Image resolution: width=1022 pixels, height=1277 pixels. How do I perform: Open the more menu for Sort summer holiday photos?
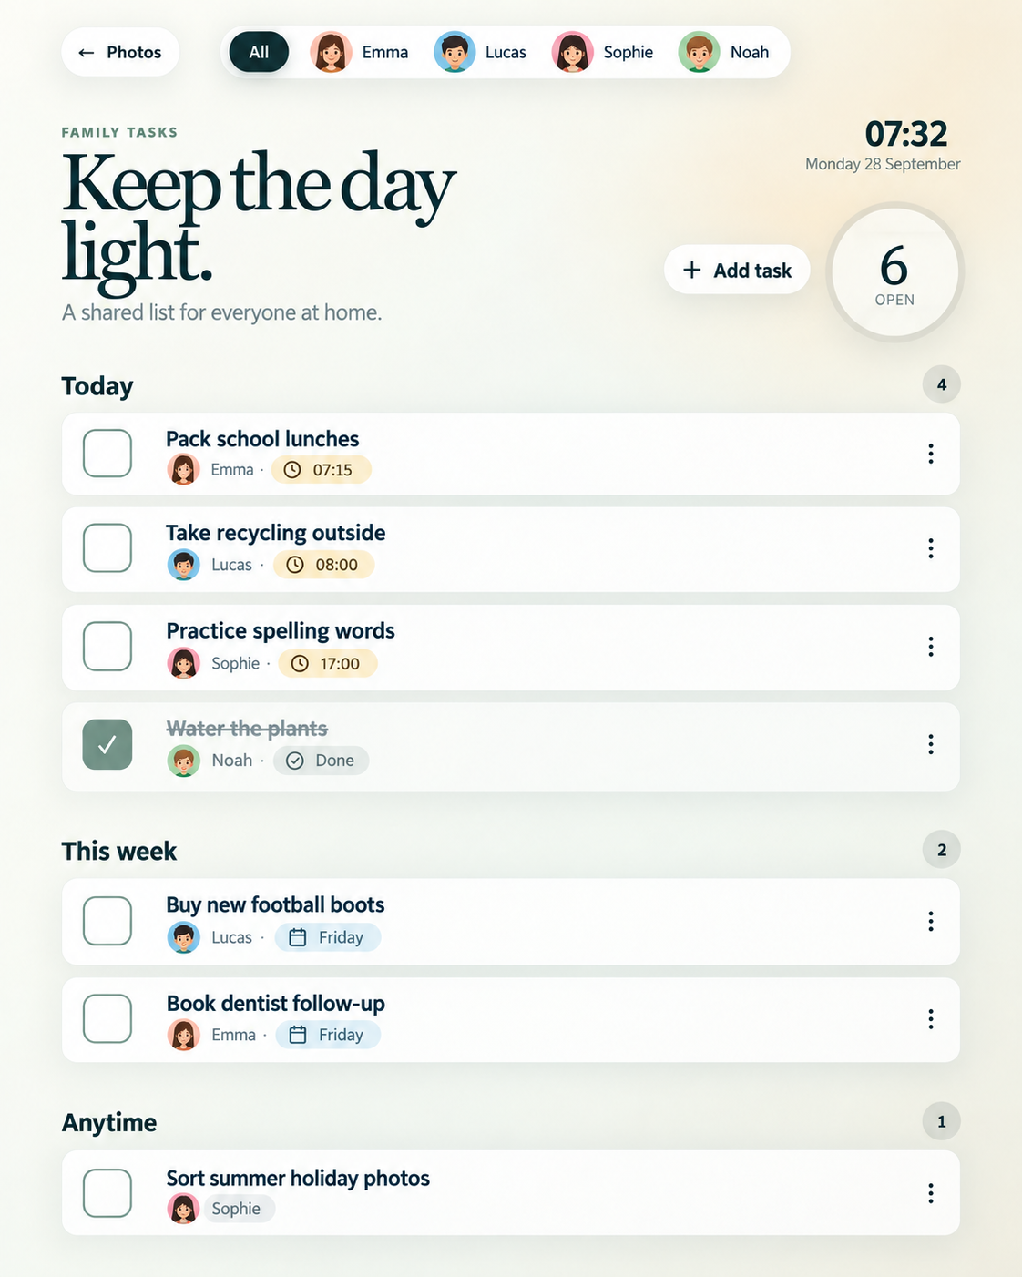(930, 1193)
